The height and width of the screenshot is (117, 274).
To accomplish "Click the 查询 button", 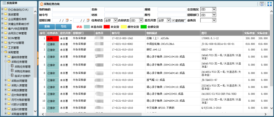I will [x=47, y=27].
